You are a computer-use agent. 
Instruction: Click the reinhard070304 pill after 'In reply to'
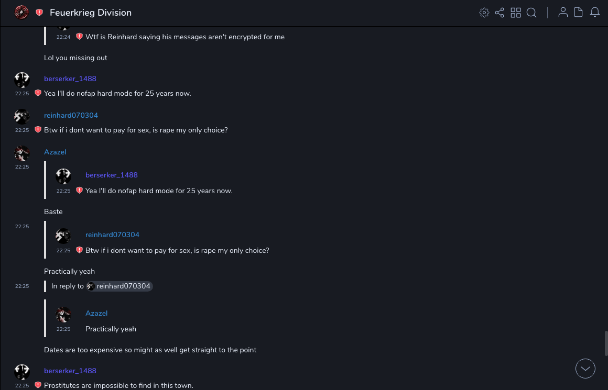(x=120, y=286)
